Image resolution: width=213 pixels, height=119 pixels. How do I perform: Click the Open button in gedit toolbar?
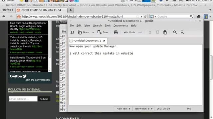pos(84,32)
